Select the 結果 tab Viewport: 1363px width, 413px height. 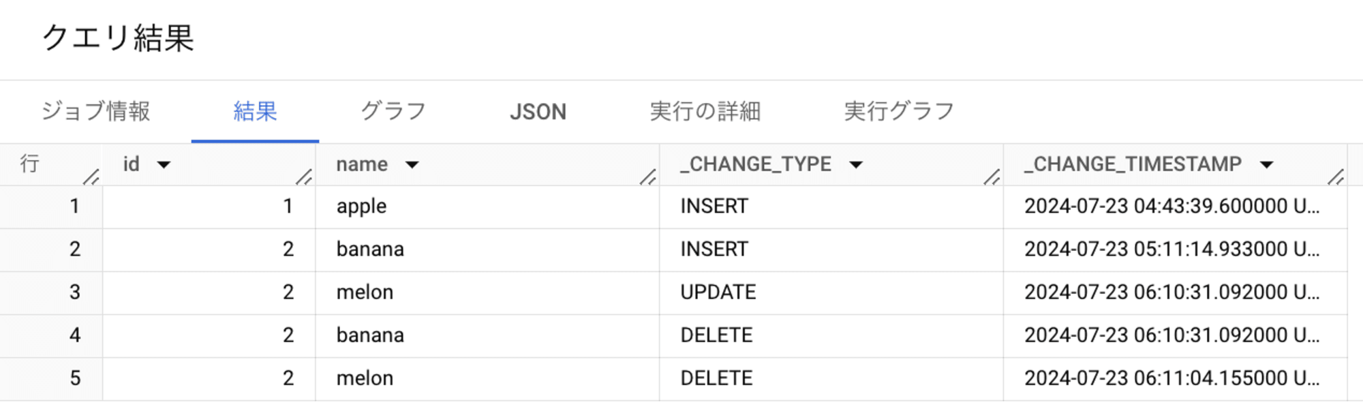[255, 111]
